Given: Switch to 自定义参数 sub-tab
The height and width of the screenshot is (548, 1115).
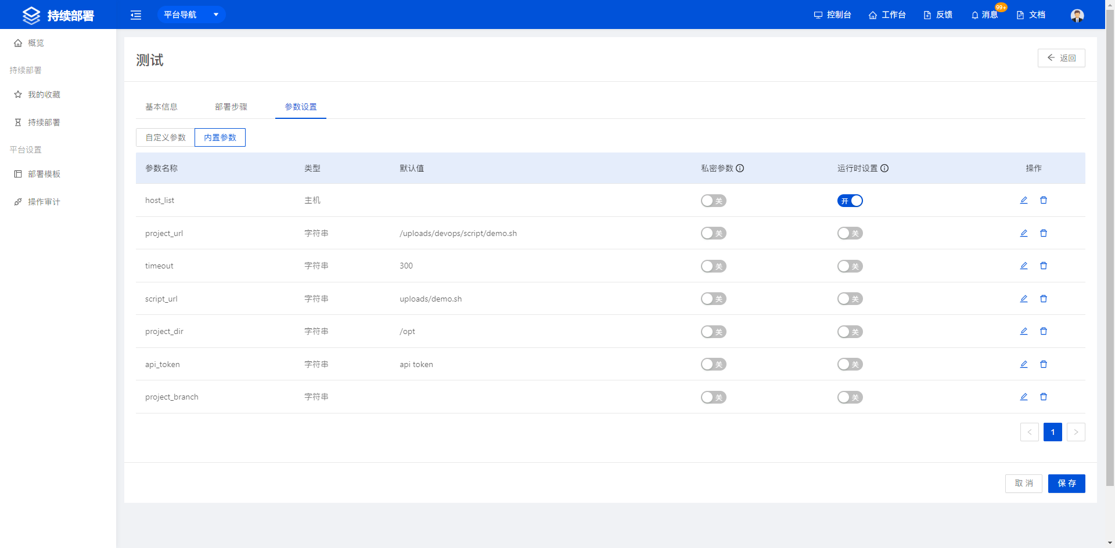Looking at the screenshot, I should [x=166, y=137].
